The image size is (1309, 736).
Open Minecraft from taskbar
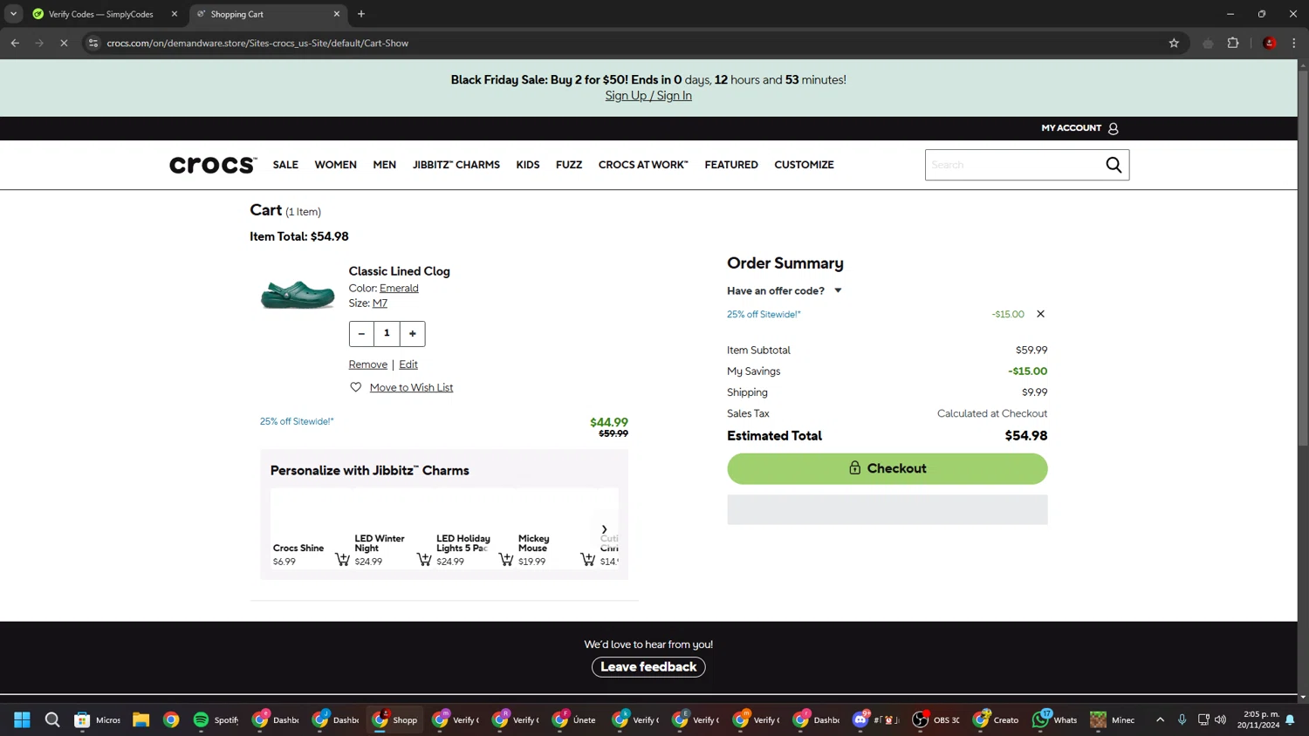pos(1114,719)
